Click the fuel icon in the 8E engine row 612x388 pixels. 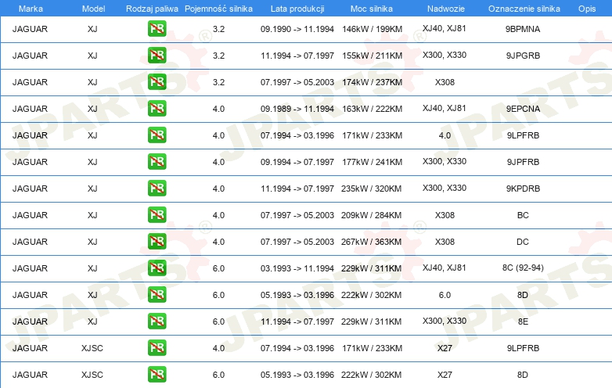[x=157, y=322]
